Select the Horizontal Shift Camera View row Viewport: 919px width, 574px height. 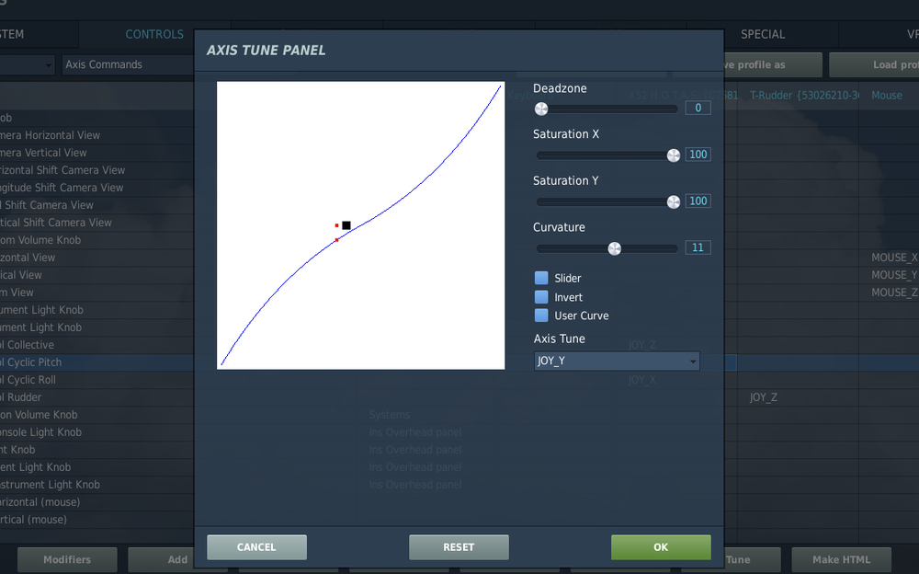[x=96, y=170]
